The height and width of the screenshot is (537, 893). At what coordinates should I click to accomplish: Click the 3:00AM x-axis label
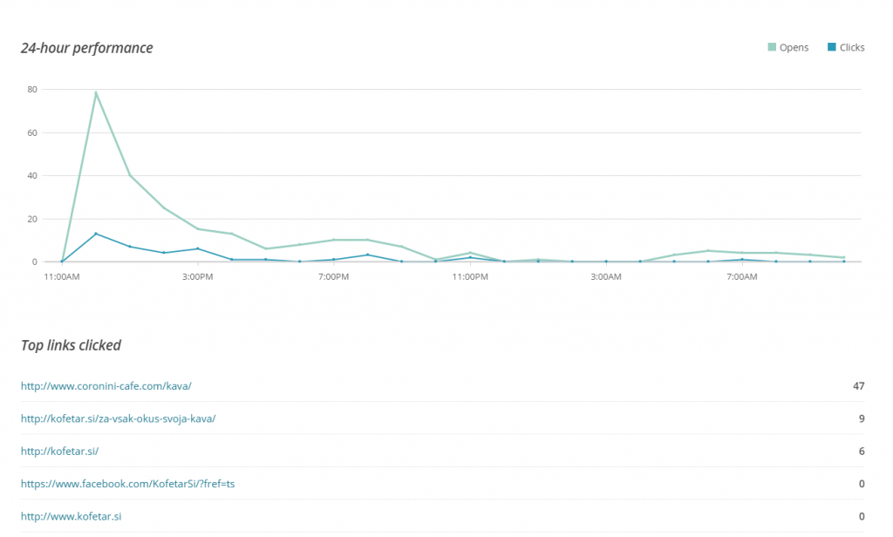pyautogui.click(x=606, y=277)
